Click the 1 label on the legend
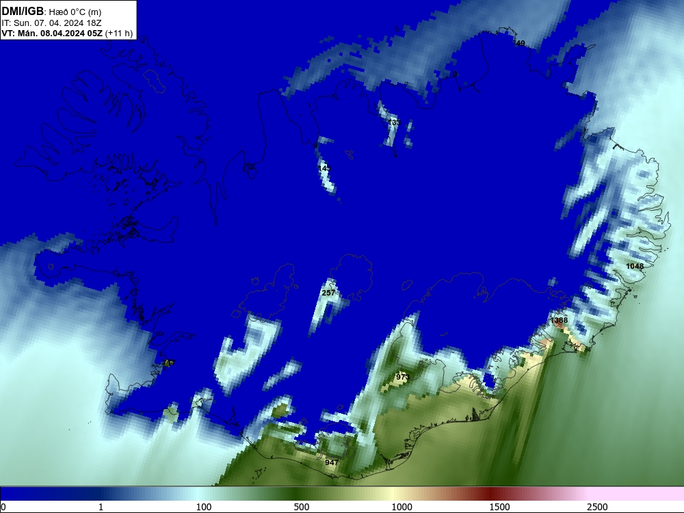Image resolution: width=684 pixels, height=513 pixels. click(x=101, y=507)
